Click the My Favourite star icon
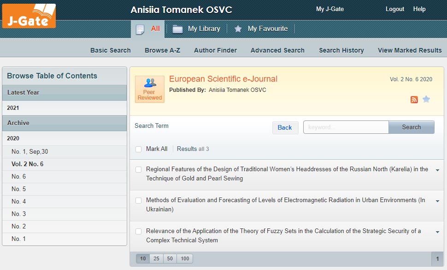The image size is (447, 270). [238, 29]
